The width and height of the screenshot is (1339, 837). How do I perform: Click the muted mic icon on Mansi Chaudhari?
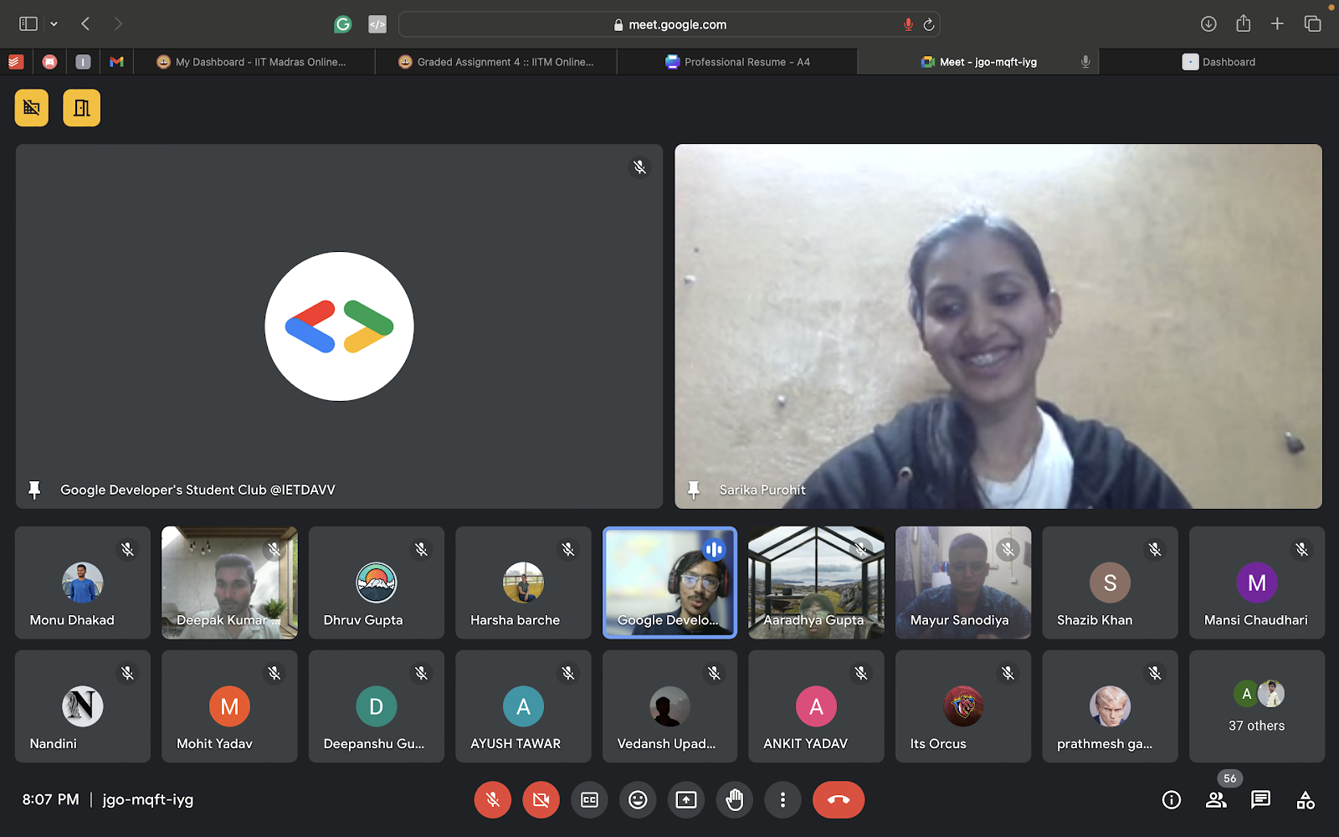[x=1301, y=549]
